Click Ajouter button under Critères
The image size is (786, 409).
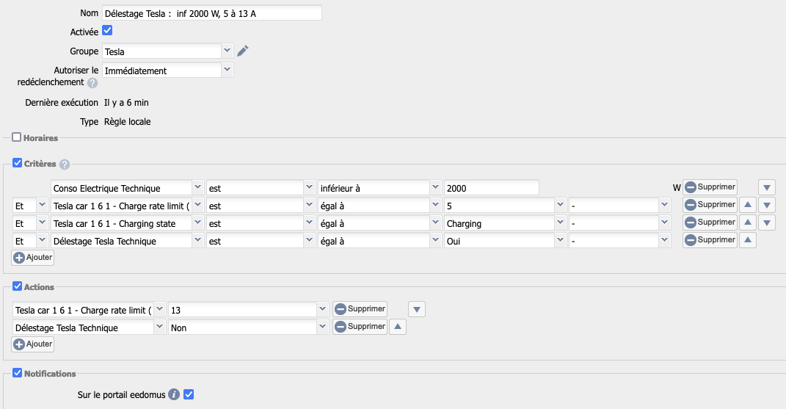pos(33,258)
